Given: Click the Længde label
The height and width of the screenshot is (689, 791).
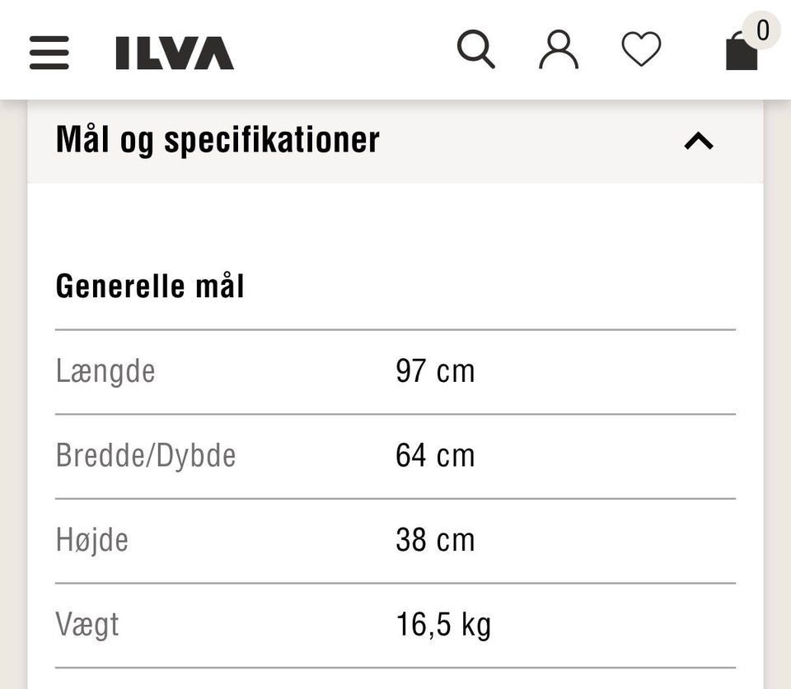Looking at the screenshot, I should coord(105,371).
